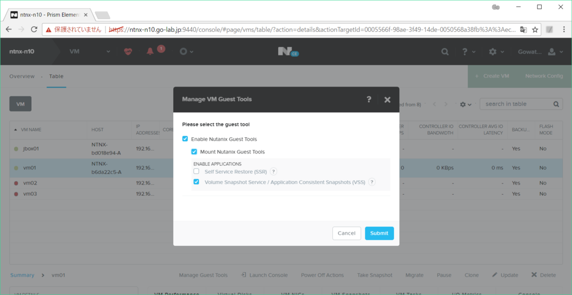Click Summary breadcrumb link
Viewport: 572px width, 295px height.
(x=22, y=275)
